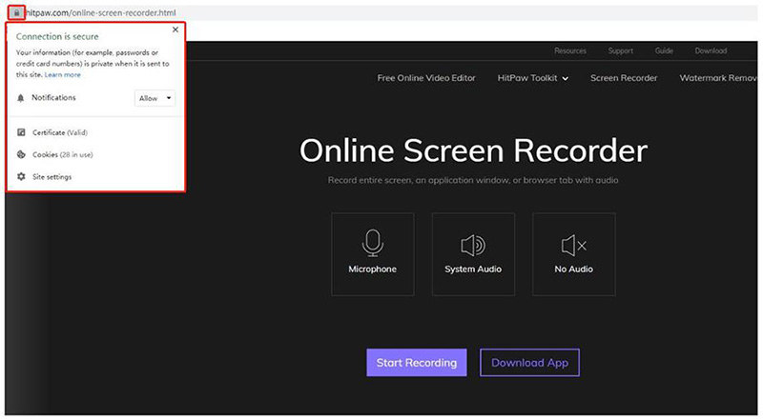Click the Cookies icon
Image resolution: width=763 pixels, height=419 pixels.
21,154
